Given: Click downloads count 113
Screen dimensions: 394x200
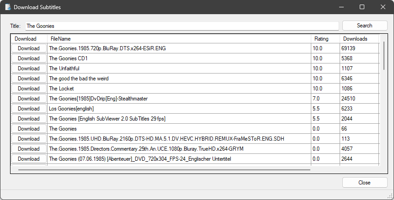Looking at the screenshot, I should point(346,139).
